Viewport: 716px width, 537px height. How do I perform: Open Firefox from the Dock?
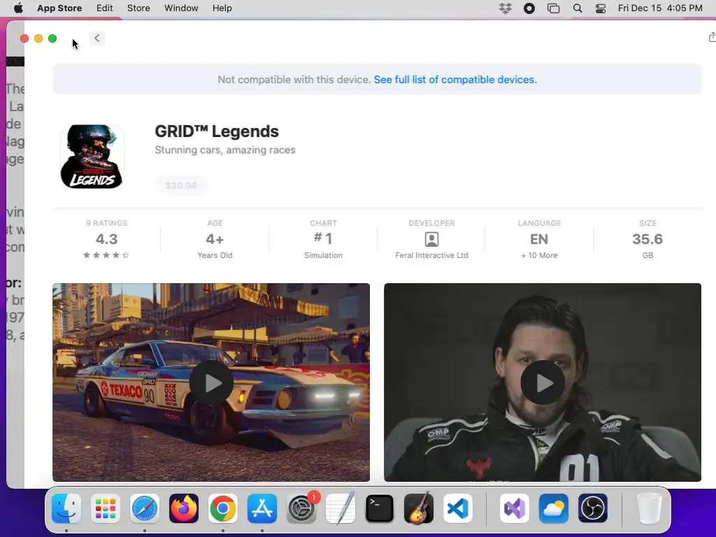pyautogui.click(x=184, y=508)
